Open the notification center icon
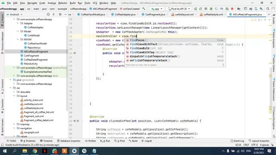 click(269, 151)
